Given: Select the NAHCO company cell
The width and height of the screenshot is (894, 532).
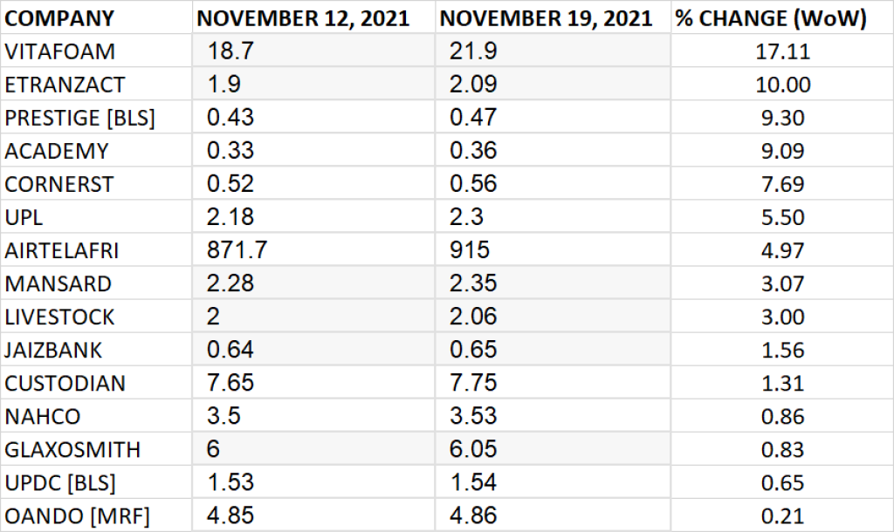Looking at the screenshot, I should tap(96, 416).
